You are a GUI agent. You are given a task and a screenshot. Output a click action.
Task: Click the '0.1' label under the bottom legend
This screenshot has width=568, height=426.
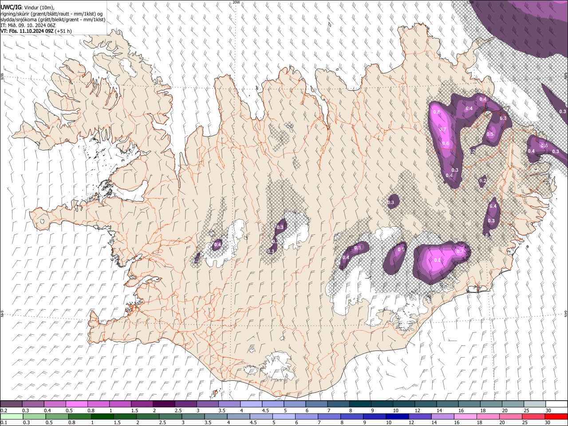(4, 422)
